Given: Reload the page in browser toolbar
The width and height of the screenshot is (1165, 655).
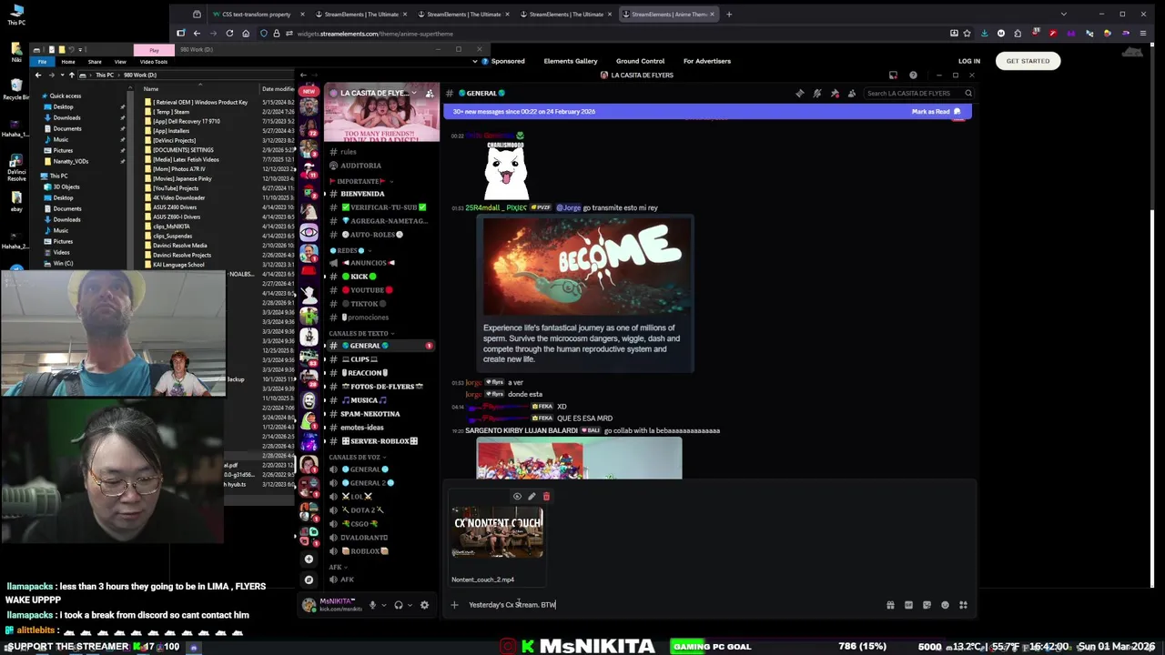Looking at the screenshot, I should click(x=229, y=34).
